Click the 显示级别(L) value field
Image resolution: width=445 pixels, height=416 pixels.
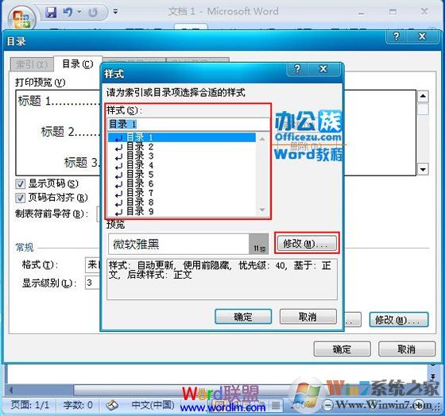pyautogui.click(x=92, y=283)
